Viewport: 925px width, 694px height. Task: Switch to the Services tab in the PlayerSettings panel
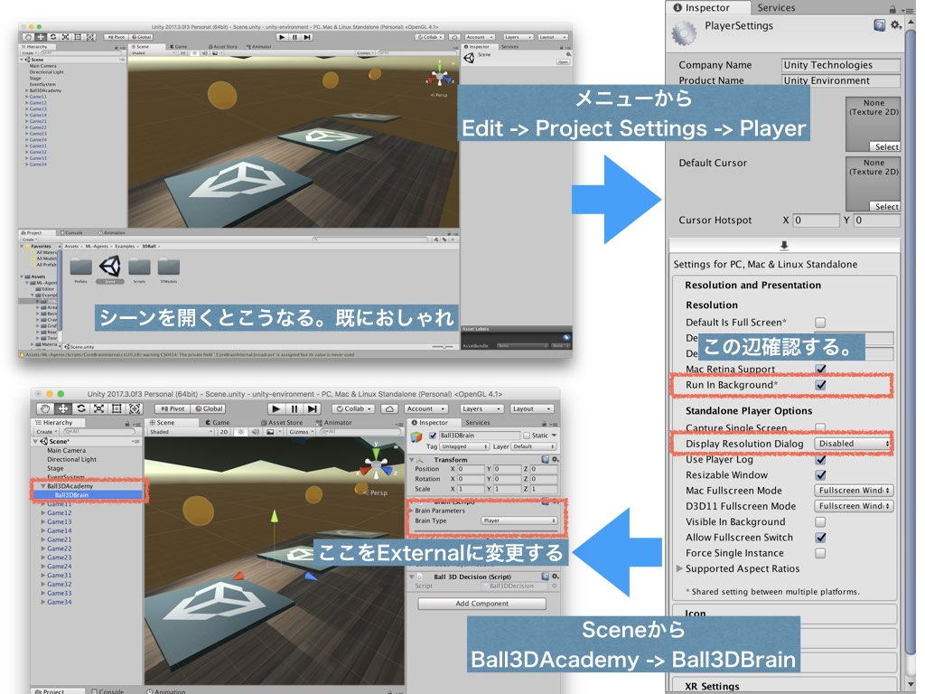pyautogui.click(x=776, y=7)
